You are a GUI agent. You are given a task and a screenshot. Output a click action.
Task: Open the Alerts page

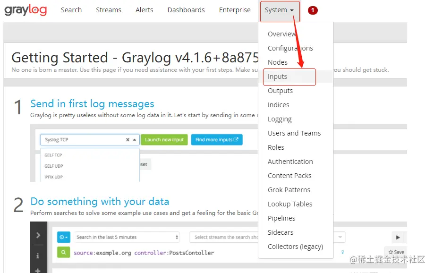[144, 10]
